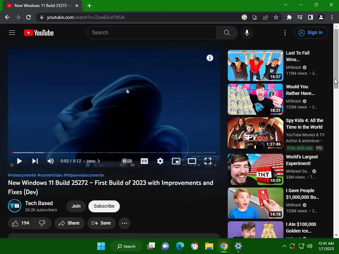Screen dimensions: 339x254
Task: Toggle Chrome side panel
Action: (310, 17)
